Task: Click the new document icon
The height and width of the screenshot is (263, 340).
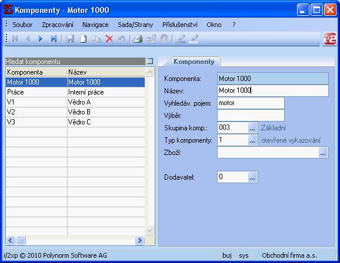Action: click(83, 39)
